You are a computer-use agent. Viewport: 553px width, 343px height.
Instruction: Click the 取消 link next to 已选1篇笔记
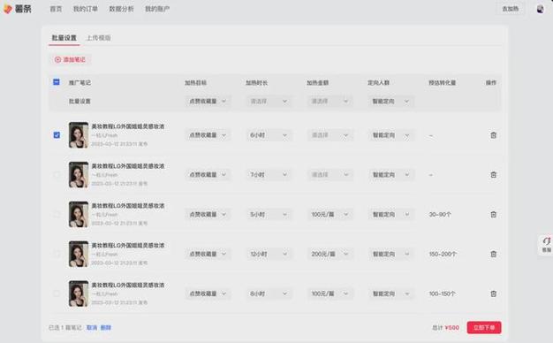[92, 327]
